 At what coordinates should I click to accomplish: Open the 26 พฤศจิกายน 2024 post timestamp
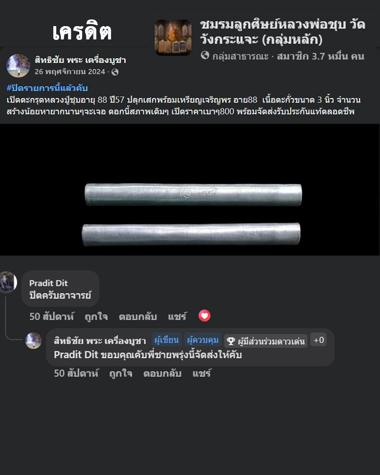pyautogui.click(x=70, y=72)
